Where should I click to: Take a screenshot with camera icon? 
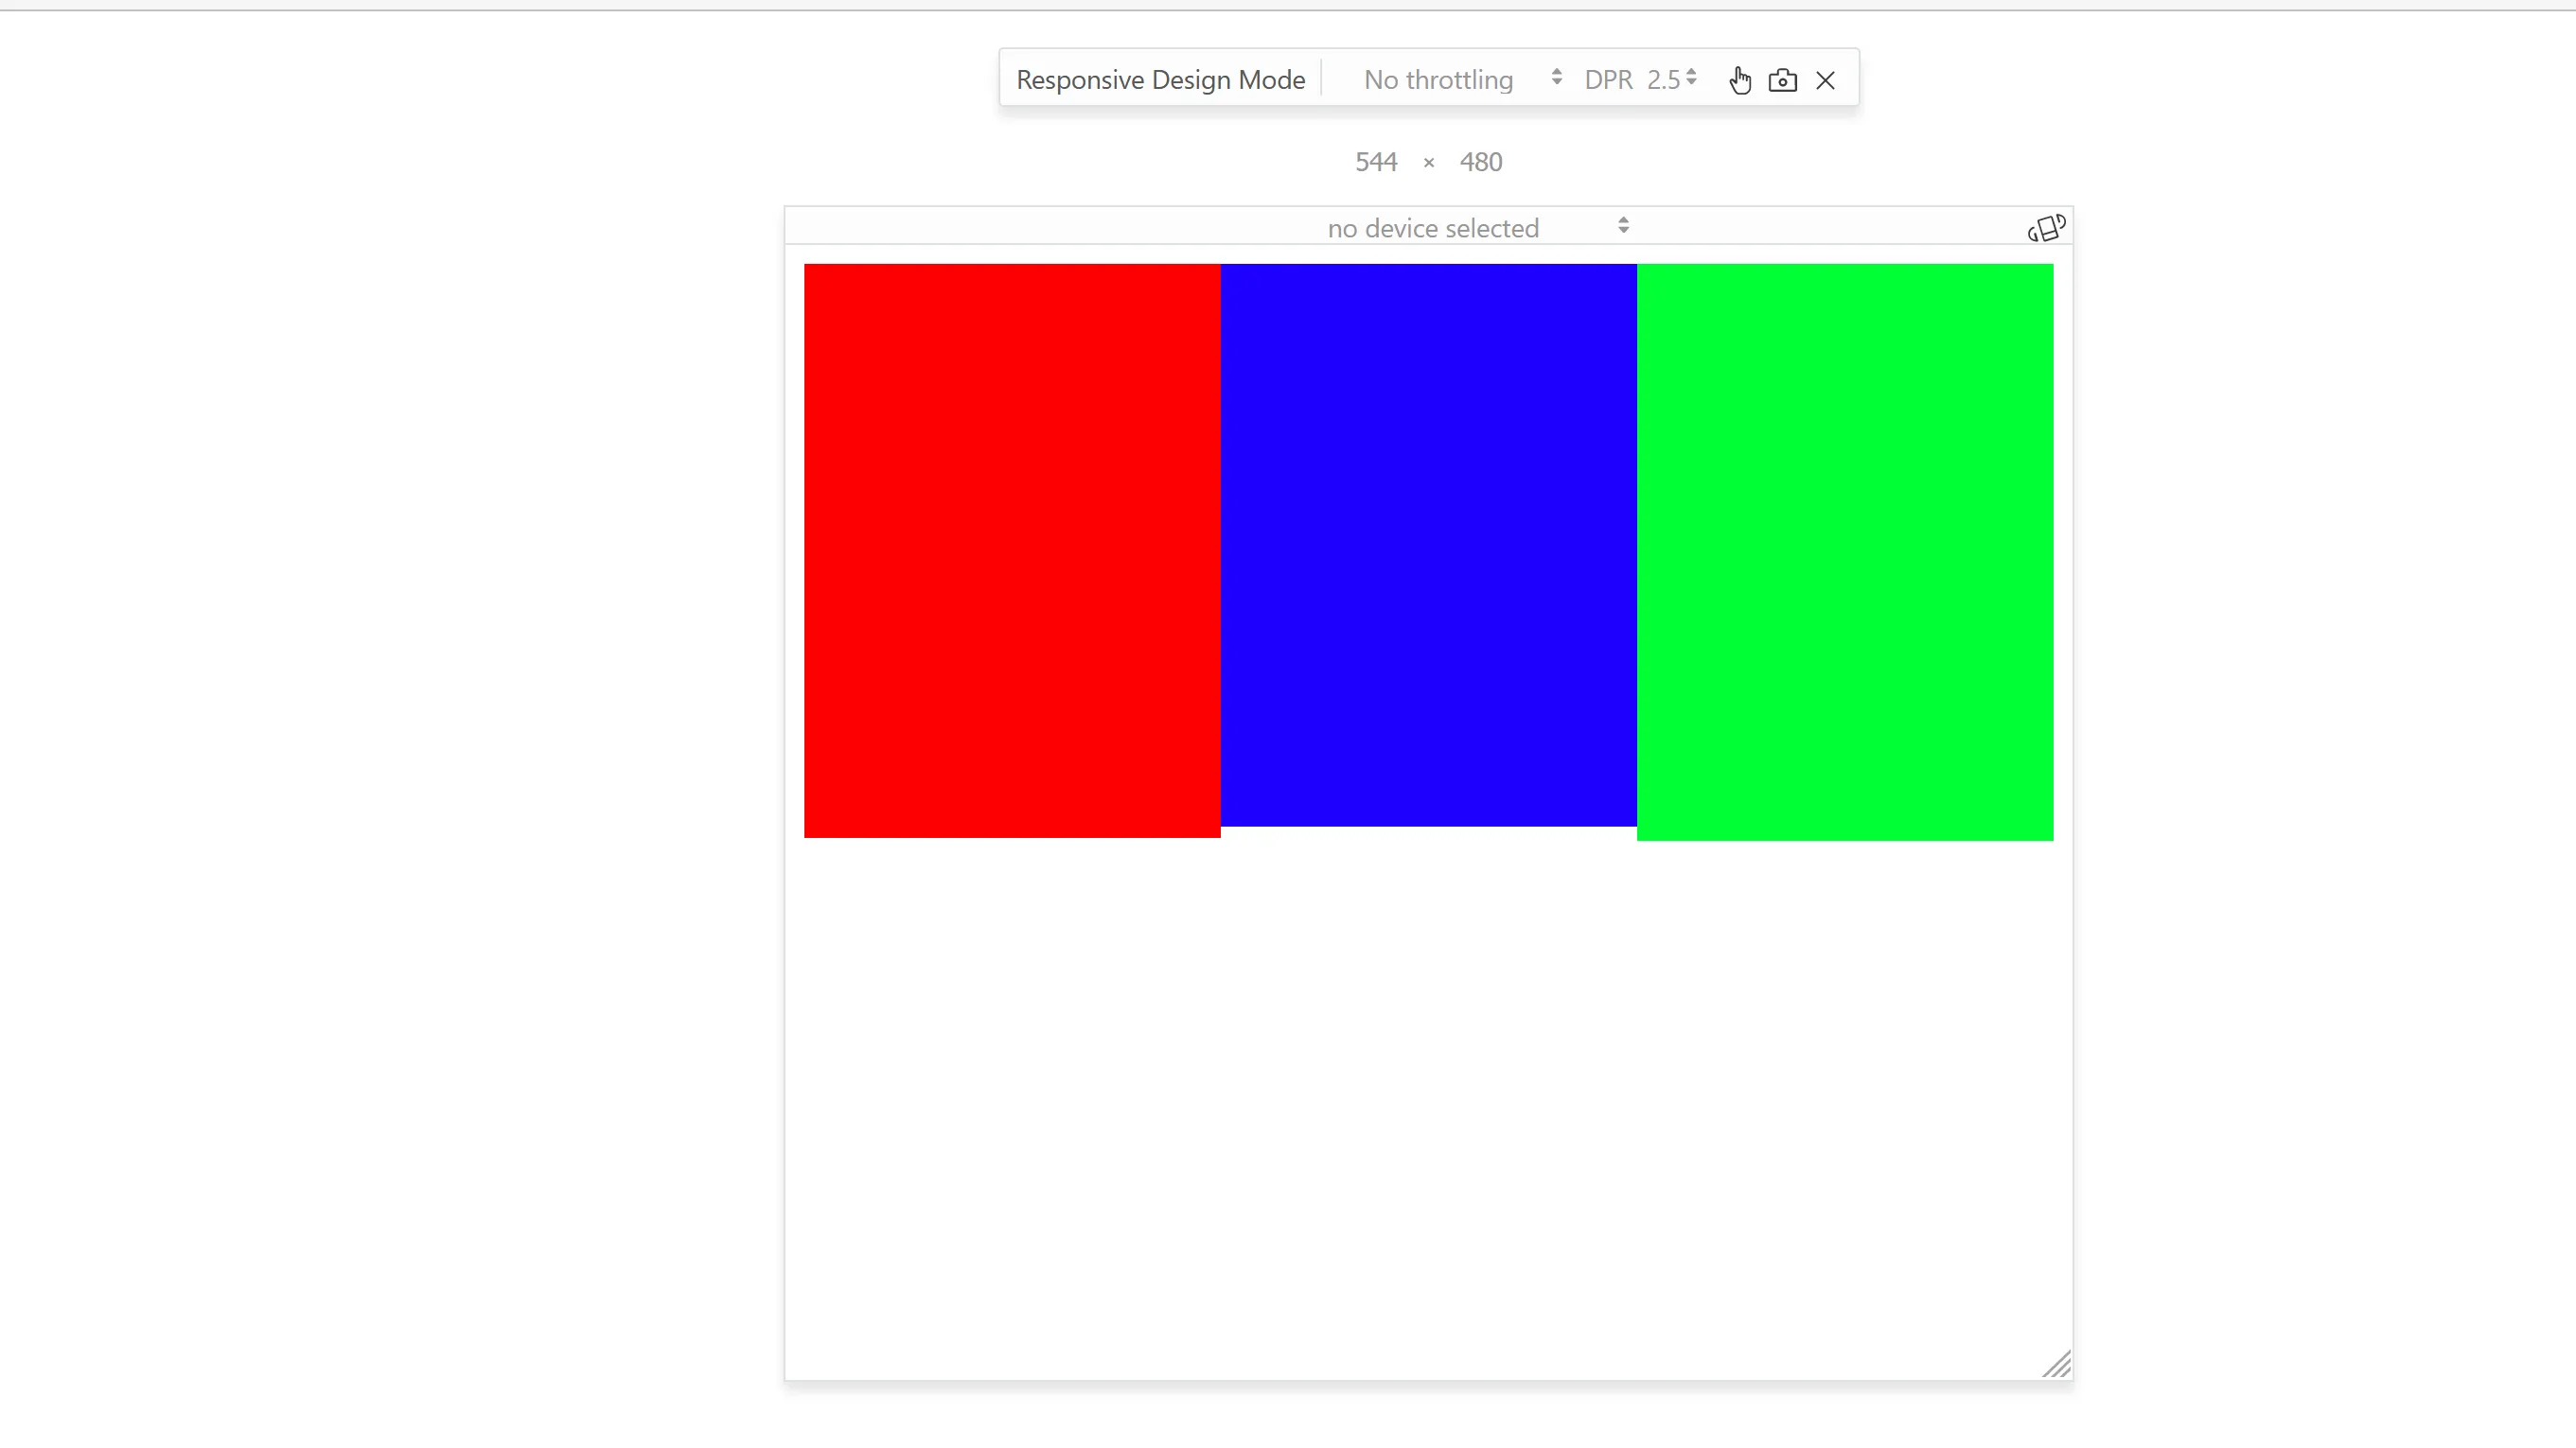(x=1782, y=80)
